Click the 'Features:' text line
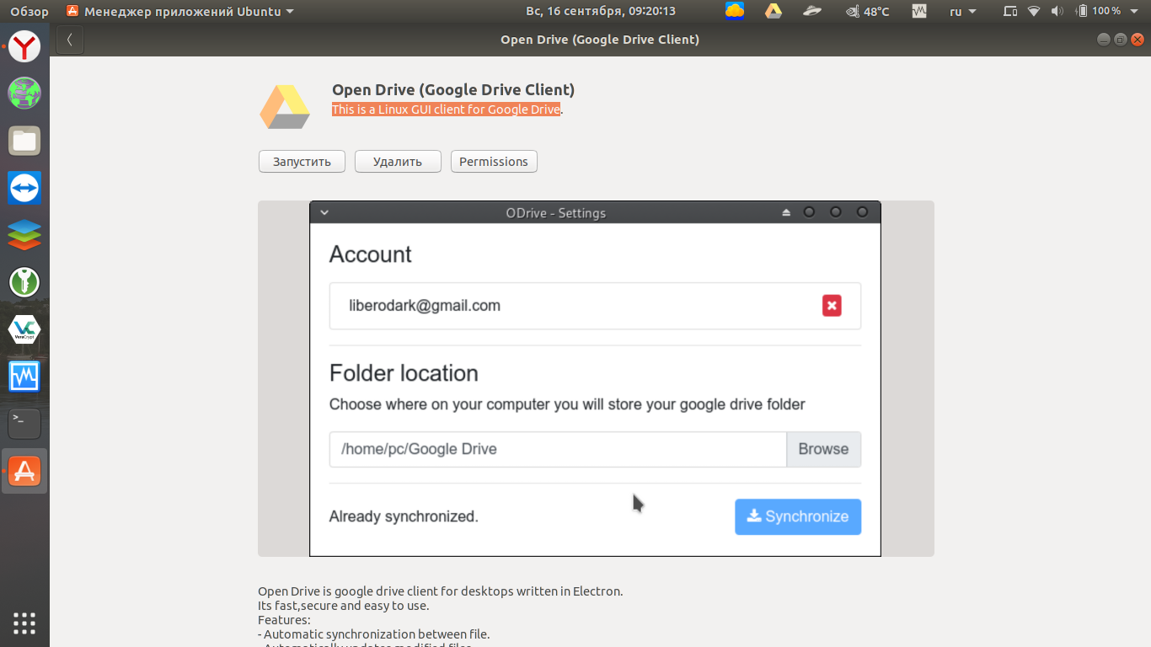This screenshot has height=647, width=1151. (x=284, y=620)
